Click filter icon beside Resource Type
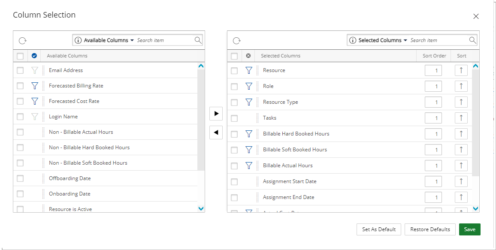496x250 pixels. click(249, 102)
